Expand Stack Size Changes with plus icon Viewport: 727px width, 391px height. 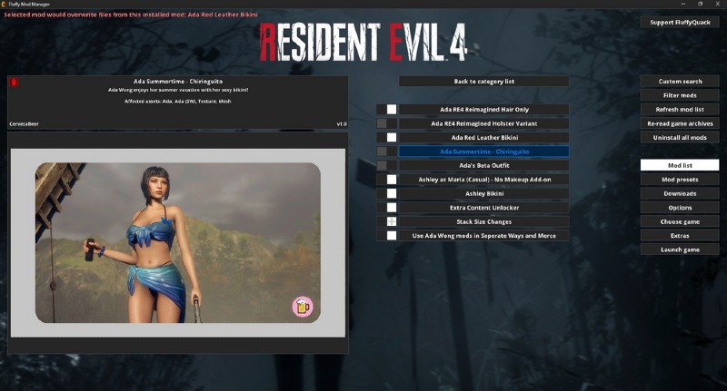coord(392,221)
